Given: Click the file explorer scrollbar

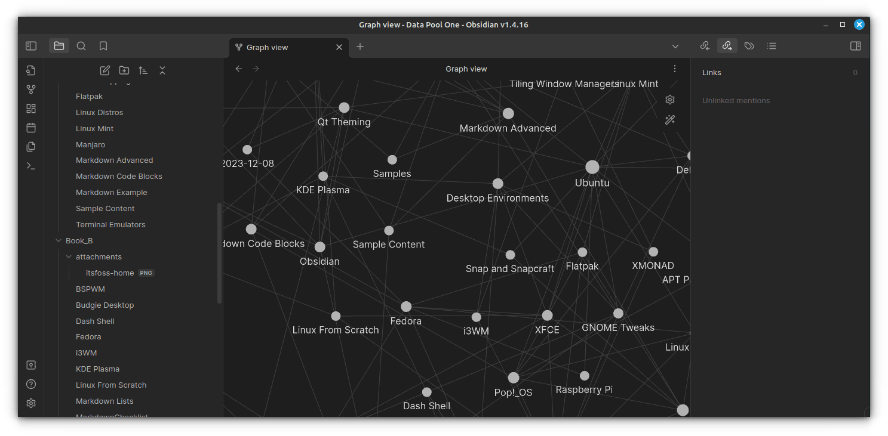Looking at the screenshot, I should coord(220,253).
